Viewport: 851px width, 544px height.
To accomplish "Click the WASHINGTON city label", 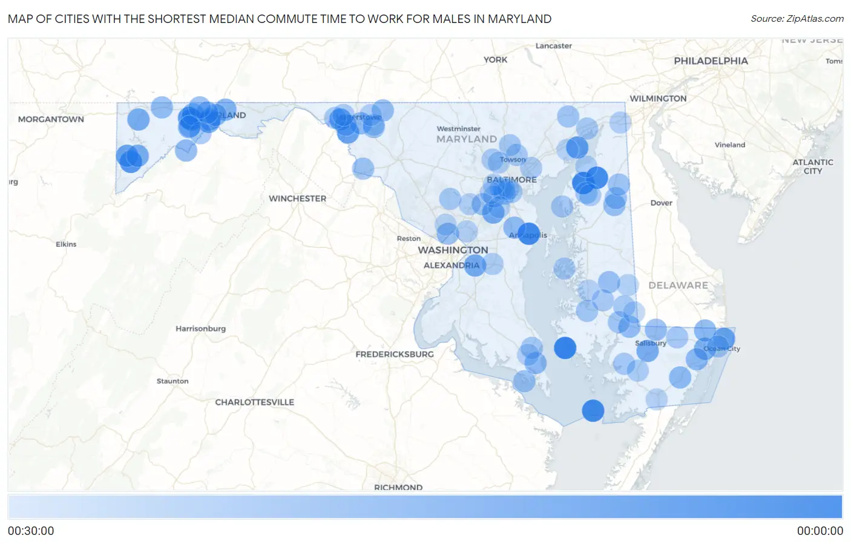I will (453, 250).
